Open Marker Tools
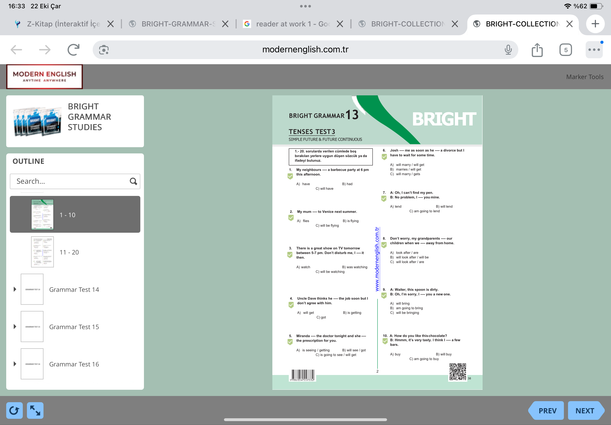 [x=584, y=77]
